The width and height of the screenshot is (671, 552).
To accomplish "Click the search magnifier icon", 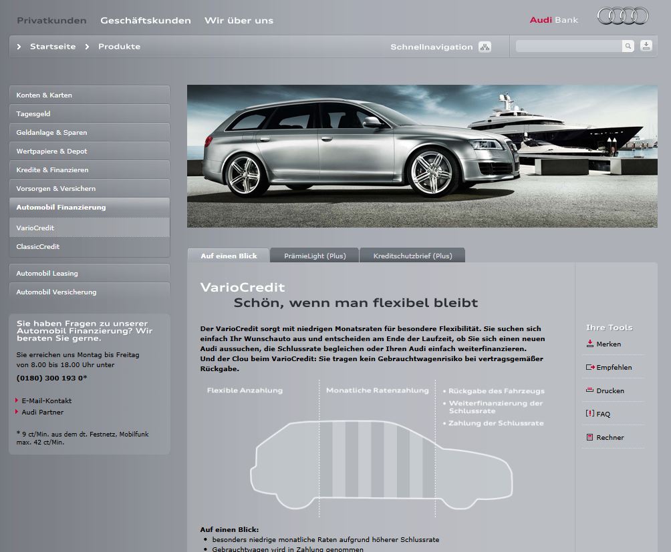I will [628, 46].
